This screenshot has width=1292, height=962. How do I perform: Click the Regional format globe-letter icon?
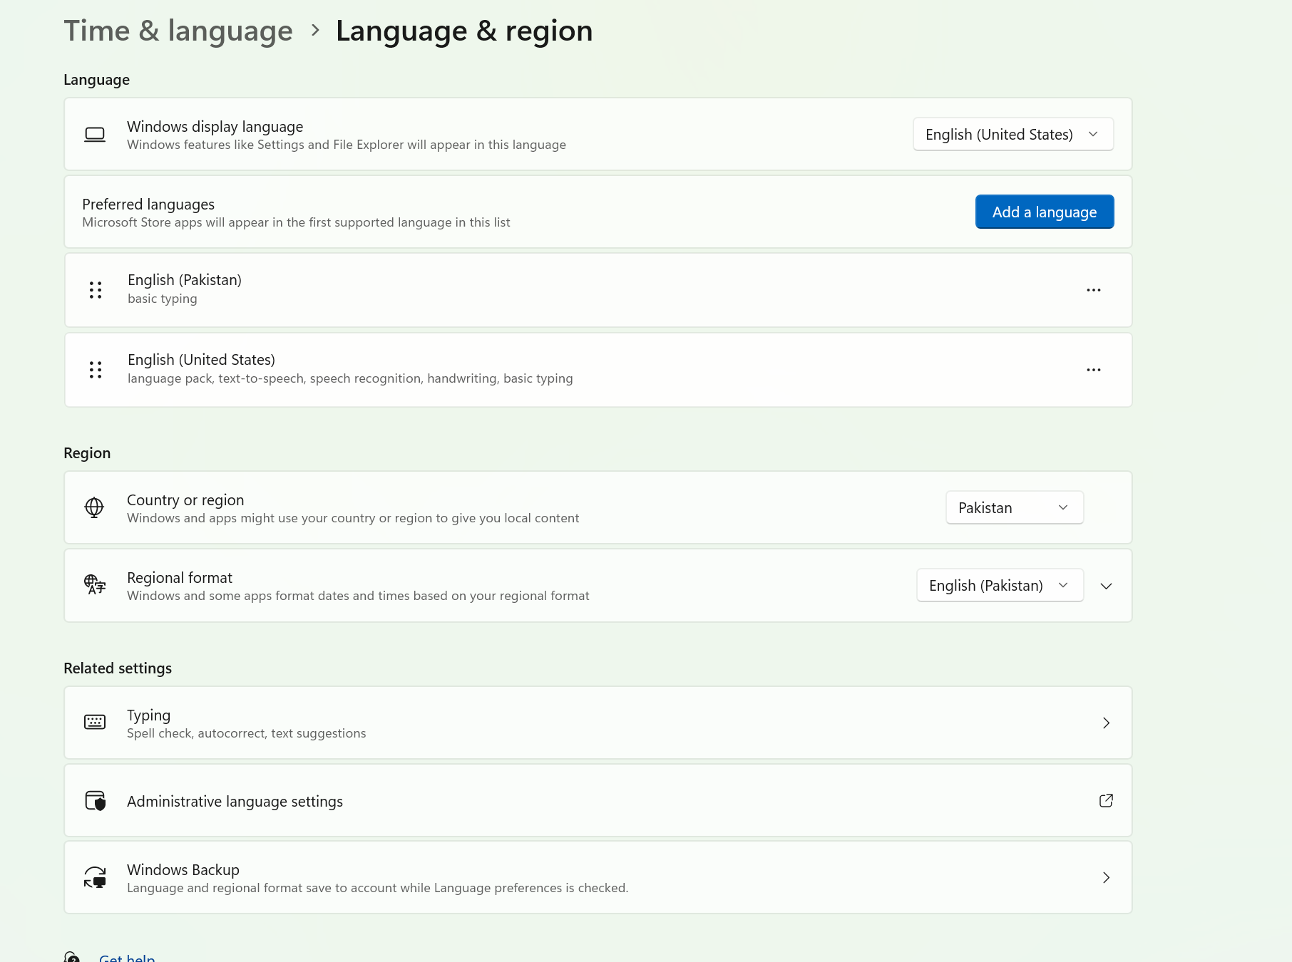[95, 585]
